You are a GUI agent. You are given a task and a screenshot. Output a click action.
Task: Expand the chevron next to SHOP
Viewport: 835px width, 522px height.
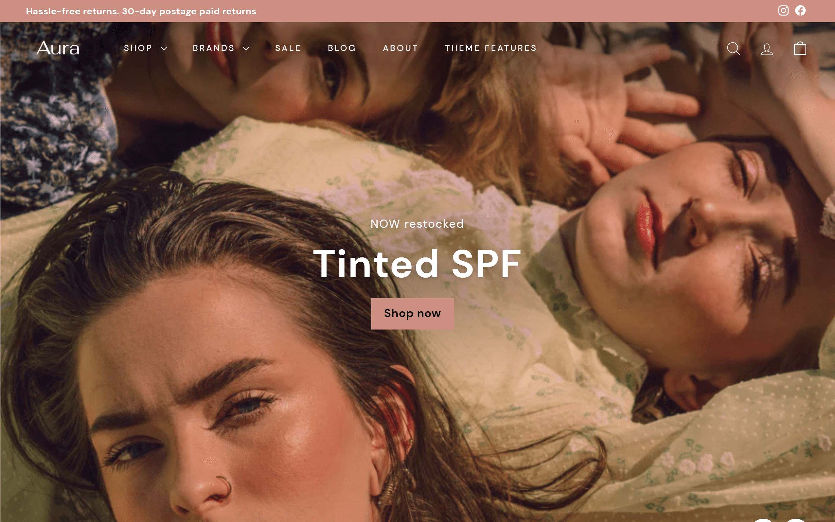[x=164, y=48]
